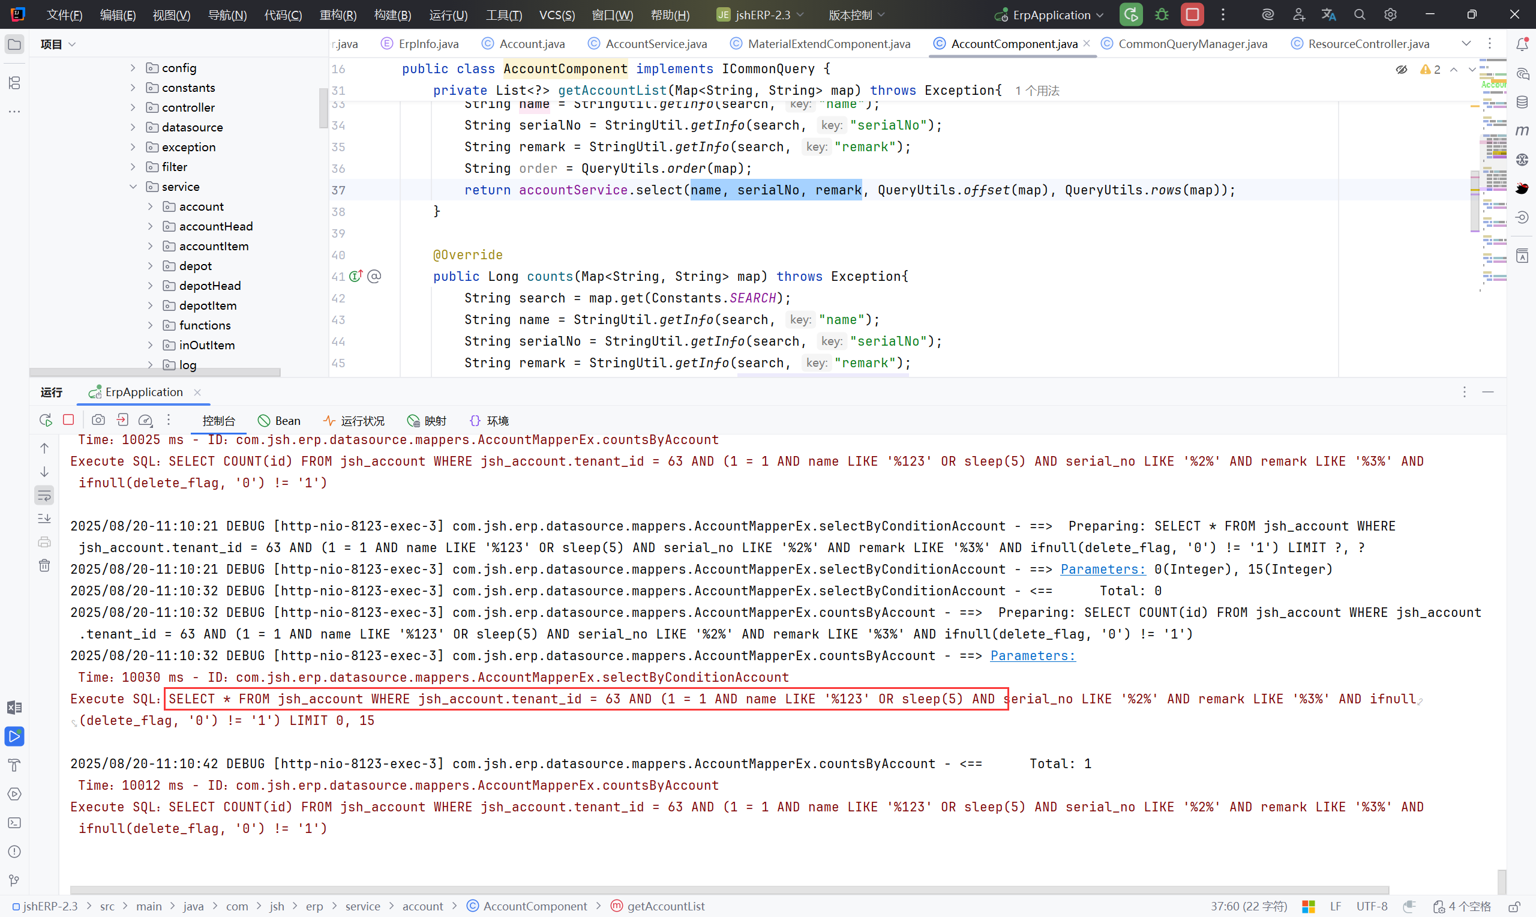Viewport: 1536px width, 917px height.
Task: Open the Bean tab in the run panel
Action: point(279,421)
